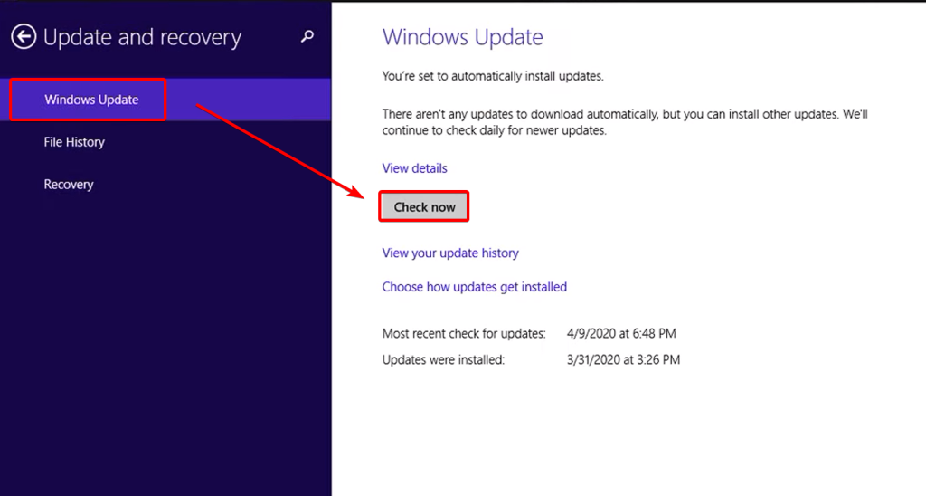Go back using the circled arrow icon
The height and width of the screenshot is (496, 926).
pyautogui.click(x=24, y=36)
